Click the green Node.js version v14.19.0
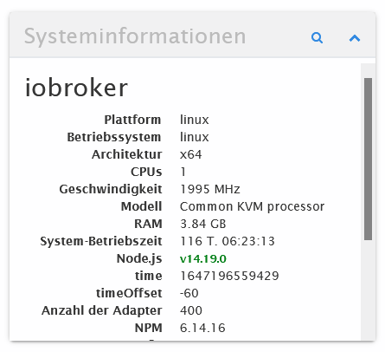 203,258
